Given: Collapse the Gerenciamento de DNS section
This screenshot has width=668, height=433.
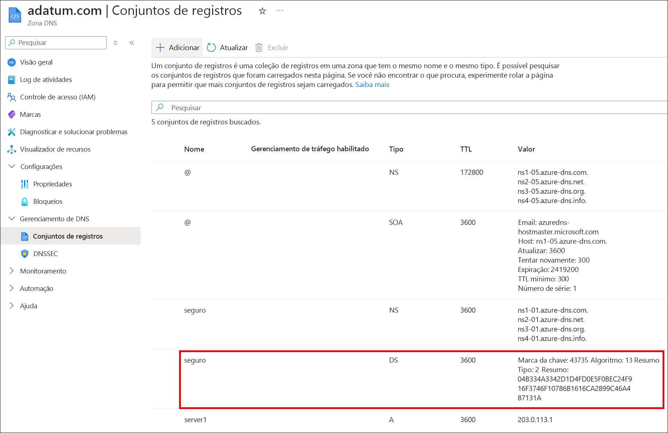Looking at the screenshot, I should point(12,219).
